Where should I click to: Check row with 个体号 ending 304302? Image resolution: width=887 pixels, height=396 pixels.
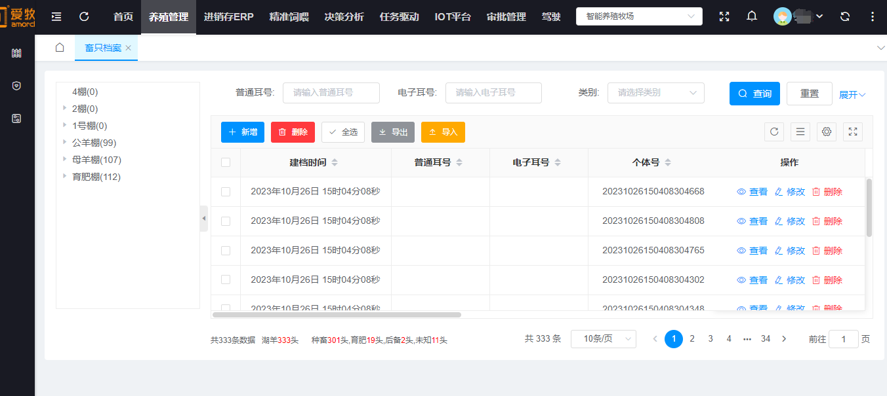pos(226,279)
